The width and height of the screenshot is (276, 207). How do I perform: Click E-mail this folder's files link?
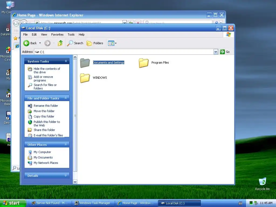point(48,135)
